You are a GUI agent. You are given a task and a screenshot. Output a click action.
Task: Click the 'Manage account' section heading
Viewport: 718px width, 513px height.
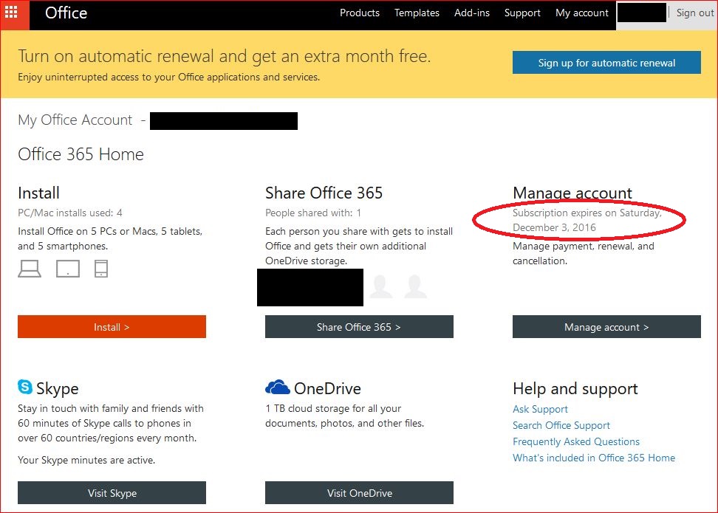(x=572, y=193)
